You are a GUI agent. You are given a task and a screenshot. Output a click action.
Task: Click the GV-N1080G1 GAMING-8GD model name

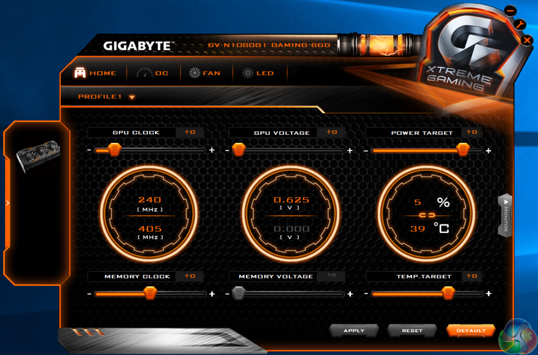point(269,45)
